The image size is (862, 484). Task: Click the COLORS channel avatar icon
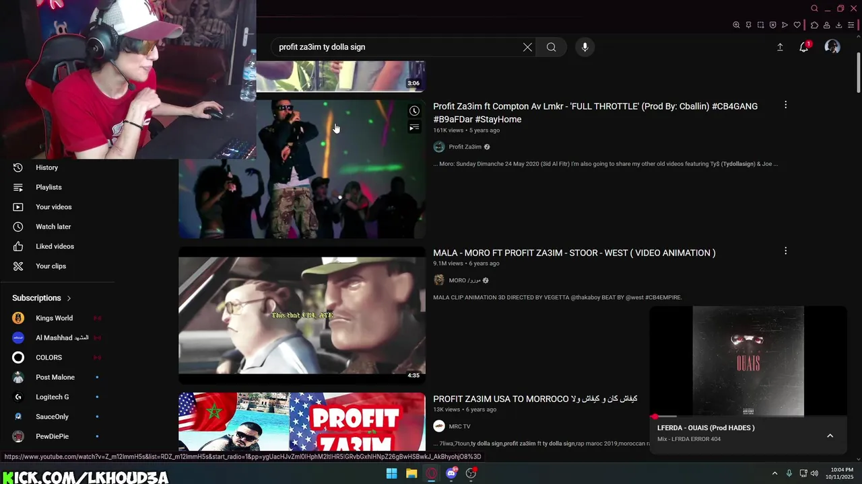coord(18,358)
